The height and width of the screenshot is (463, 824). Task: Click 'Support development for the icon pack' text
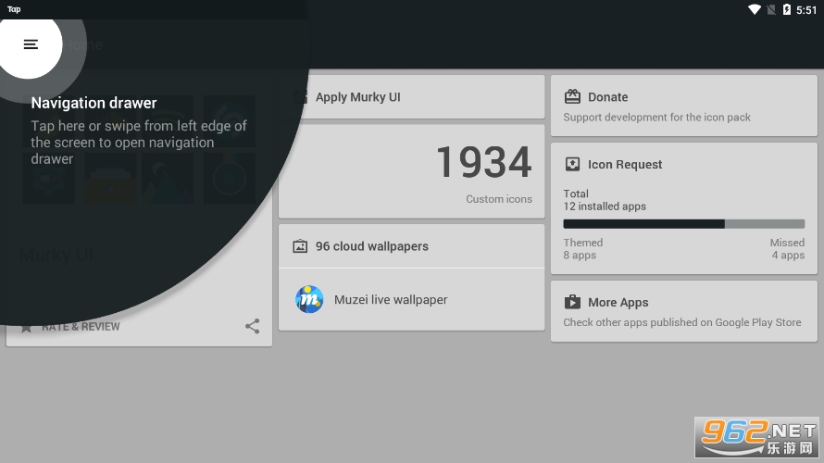pyautogui.click(x=657, y=118)
